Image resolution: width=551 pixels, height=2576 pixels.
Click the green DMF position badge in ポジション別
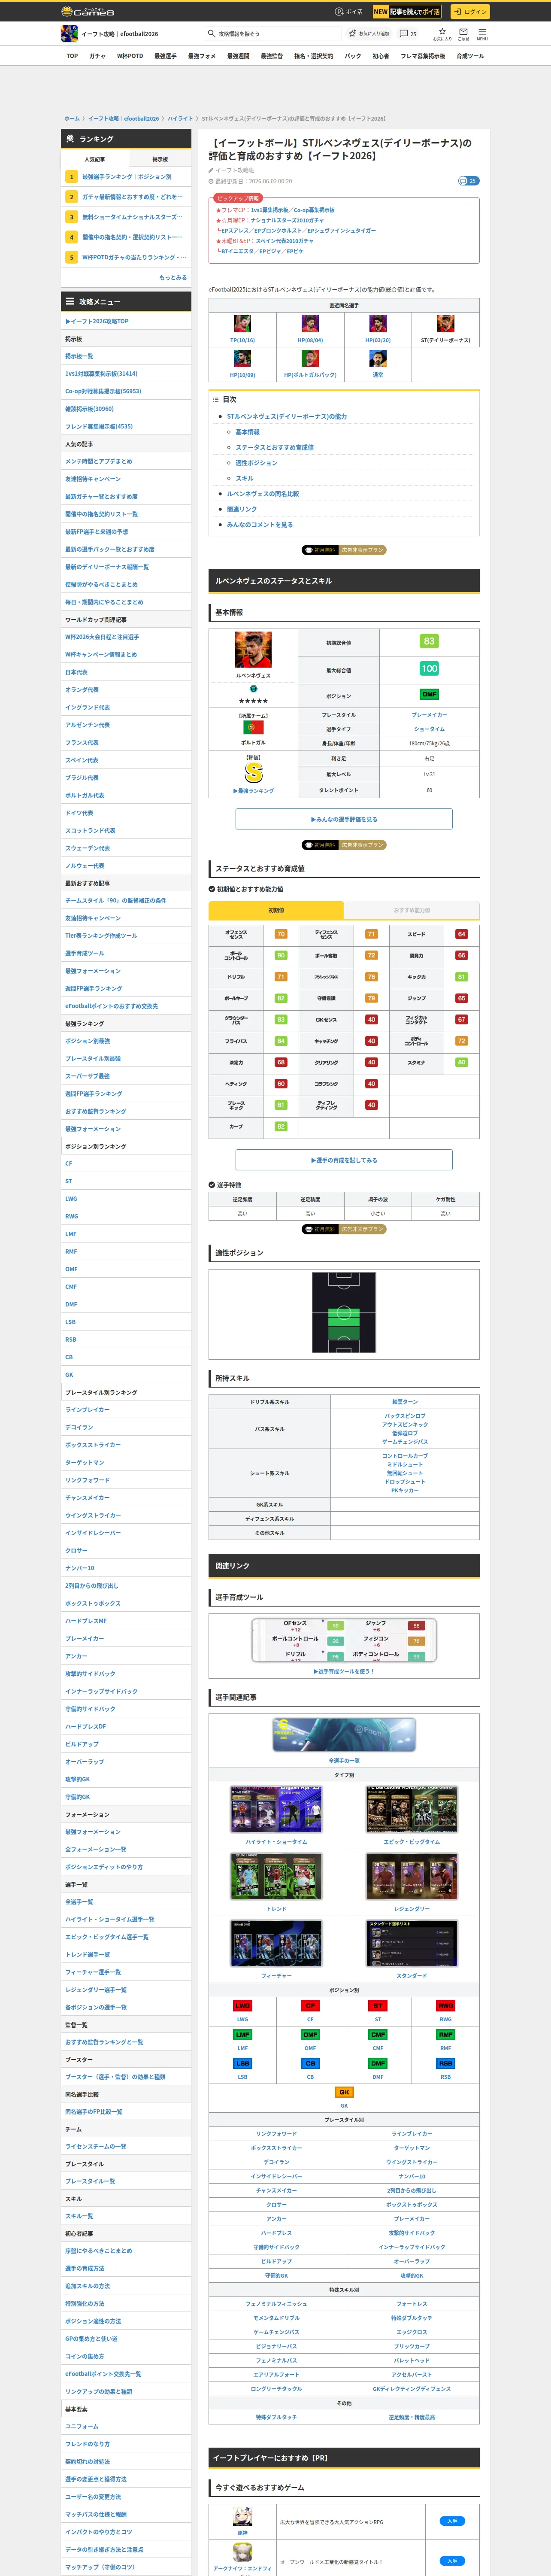[378, 2063]
